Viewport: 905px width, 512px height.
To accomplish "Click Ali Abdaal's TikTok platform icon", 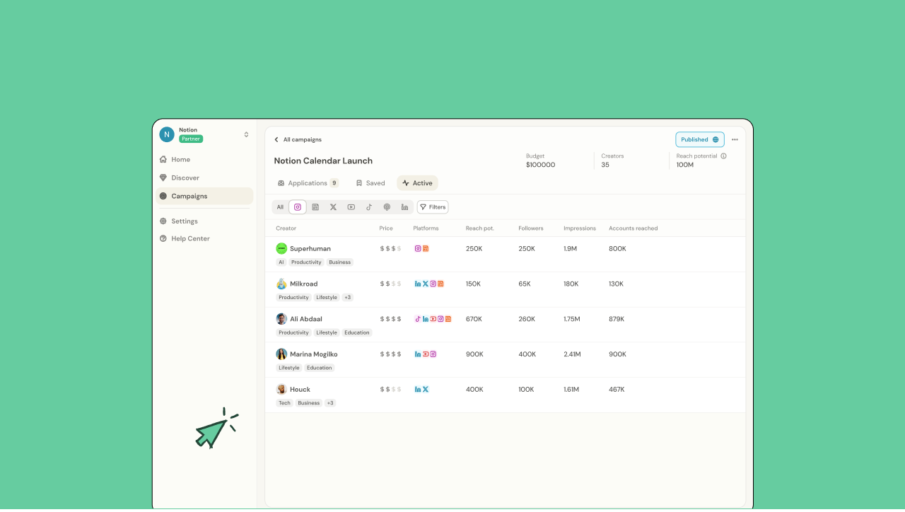I will tap(418, 319).
